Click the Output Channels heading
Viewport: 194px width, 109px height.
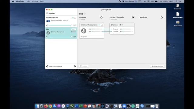(116, 17)
